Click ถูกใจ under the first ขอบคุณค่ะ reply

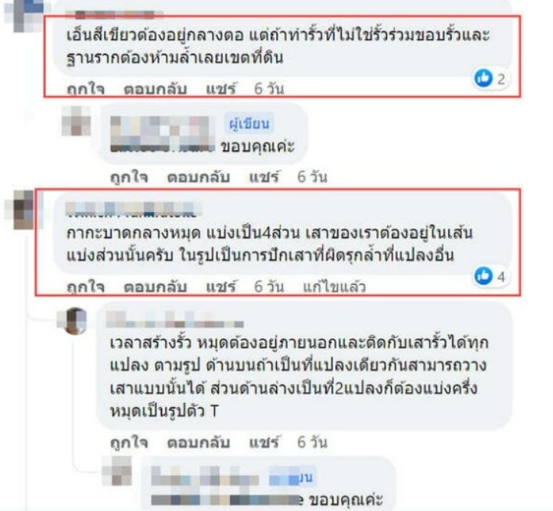129,177
